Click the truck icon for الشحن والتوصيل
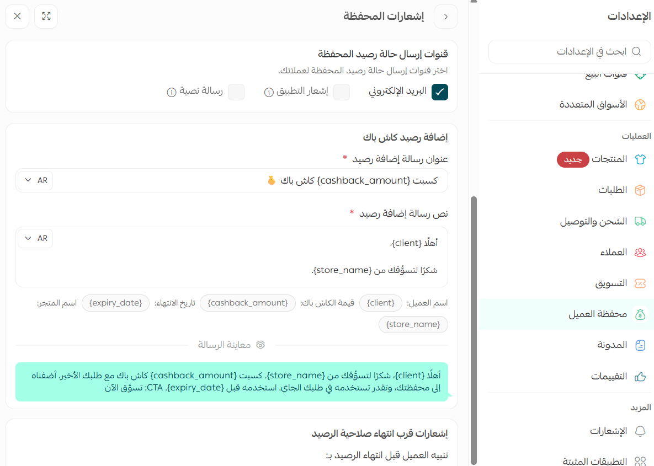This screenshot has height=466, width=654. (640, 221)
